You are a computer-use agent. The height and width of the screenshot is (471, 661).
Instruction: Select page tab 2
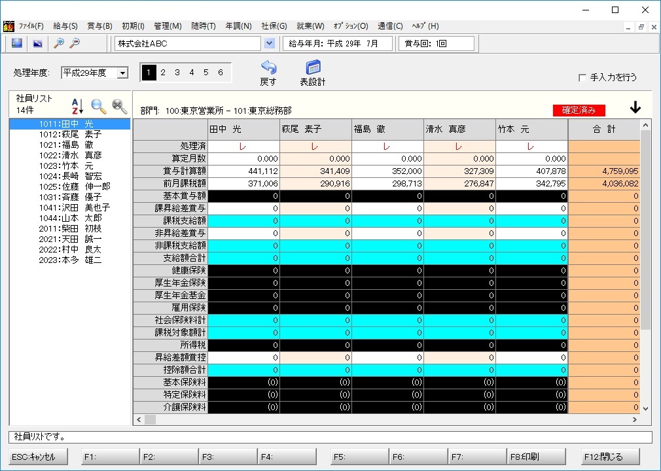(x=163, y=73)
